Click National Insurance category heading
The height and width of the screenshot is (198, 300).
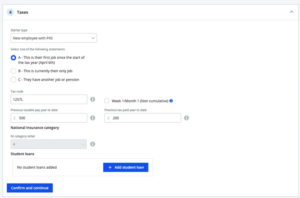tap(35, 128)
